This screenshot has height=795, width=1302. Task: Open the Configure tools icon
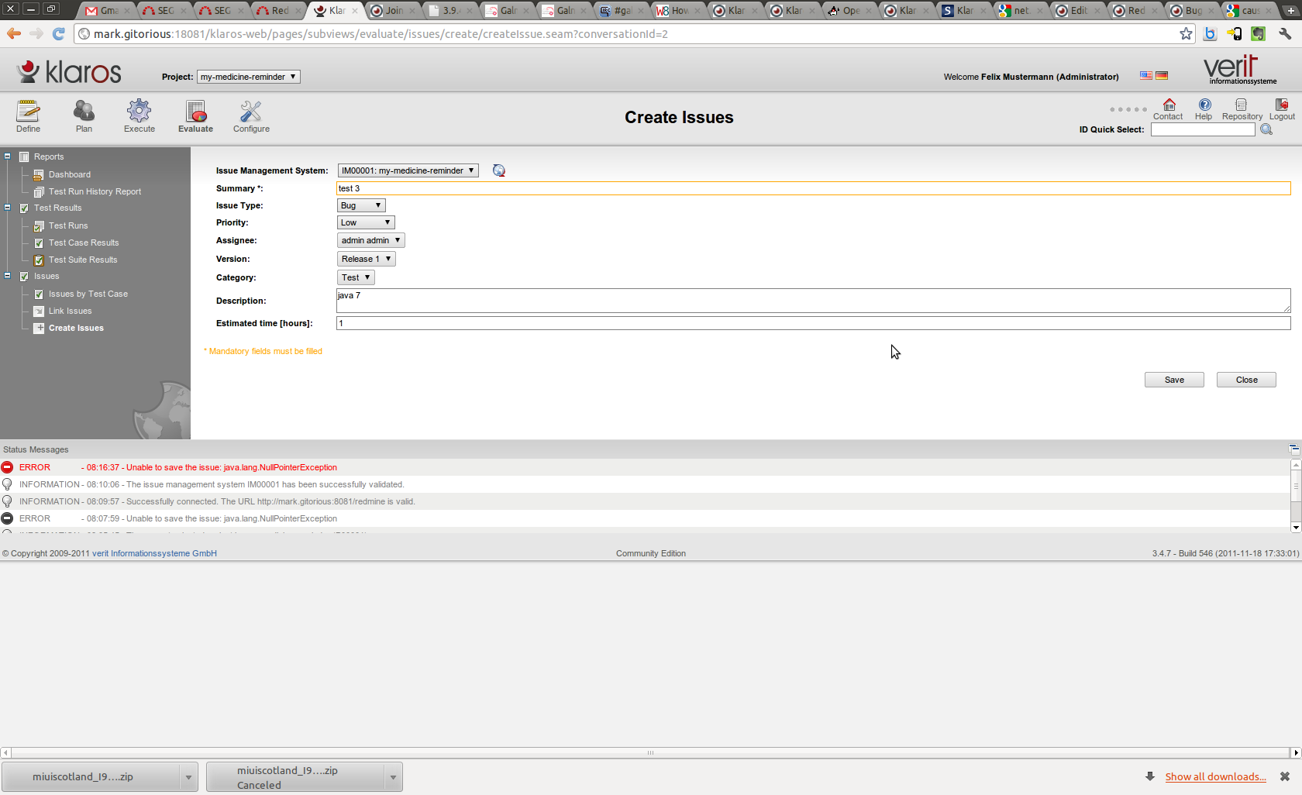pyautogui.click(x=251, y=112)
